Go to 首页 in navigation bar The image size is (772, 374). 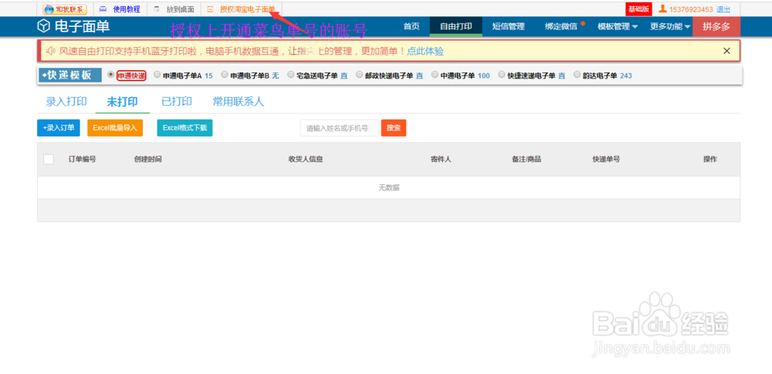pos(411,26)
